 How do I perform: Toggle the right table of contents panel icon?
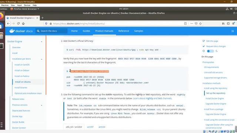click(x=233, y=31)
